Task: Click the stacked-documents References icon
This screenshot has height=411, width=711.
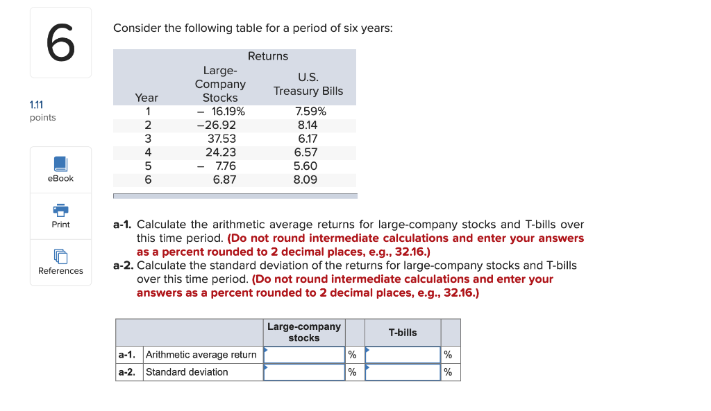Action: pyautogui.click(x=60, y=256)
